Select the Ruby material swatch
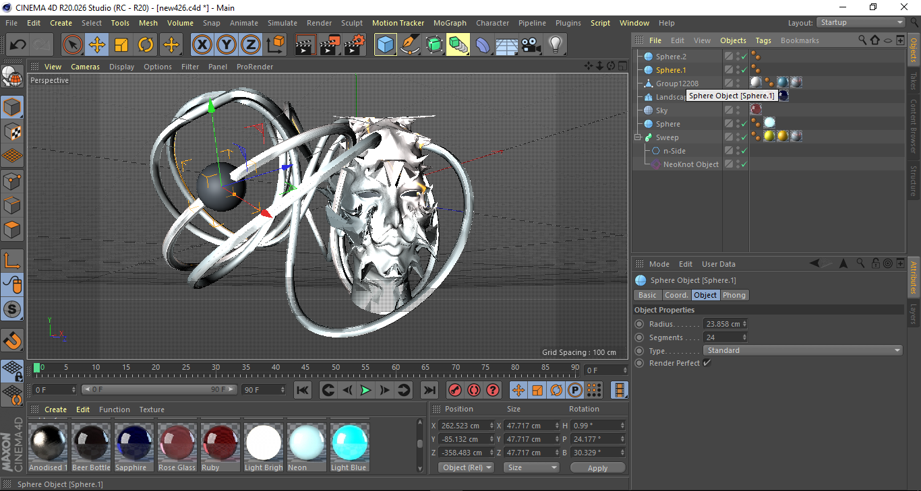This screenshot has width=921, height=491. [x=219, y=447]
